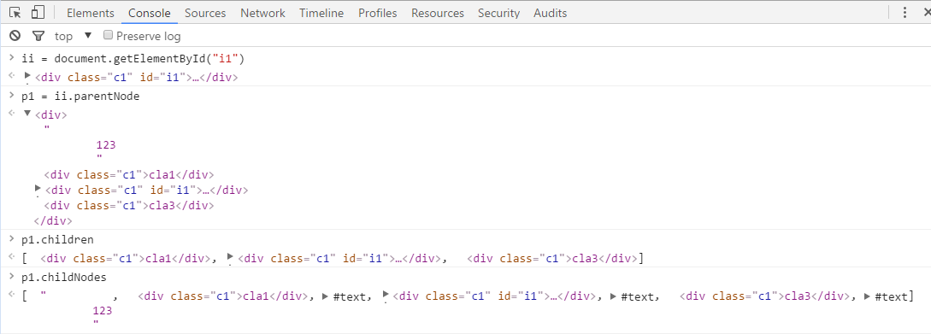Image resolution: width=931 pixels, height=334 pixels.
Task: Expand second #text node in childNodes
Action: (613, 296)
